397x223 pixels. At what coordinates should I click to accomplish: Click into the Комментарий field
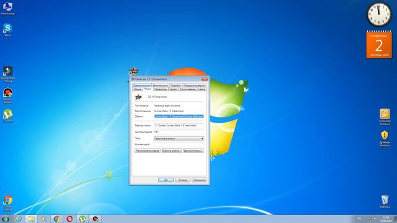click(179, 144)
